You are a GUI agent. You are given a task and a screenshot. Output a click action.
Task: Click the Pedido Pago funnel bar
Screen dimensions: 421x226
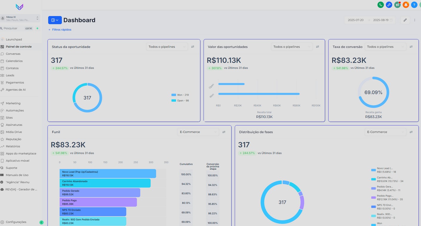[x=98, y=202]
